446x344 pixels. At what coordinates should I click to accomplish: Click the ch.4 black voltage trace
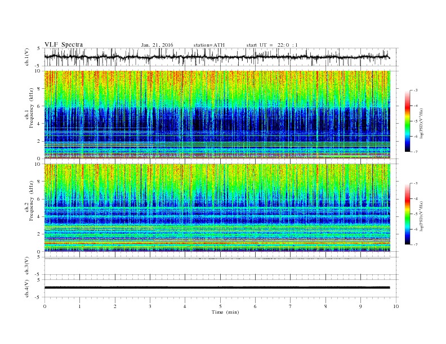click(217, 288)
